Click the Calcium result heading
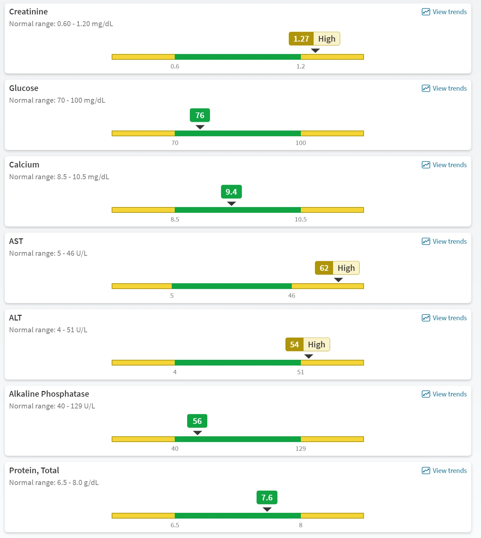This screenshot has height=538, width=481. coord(24,164)
